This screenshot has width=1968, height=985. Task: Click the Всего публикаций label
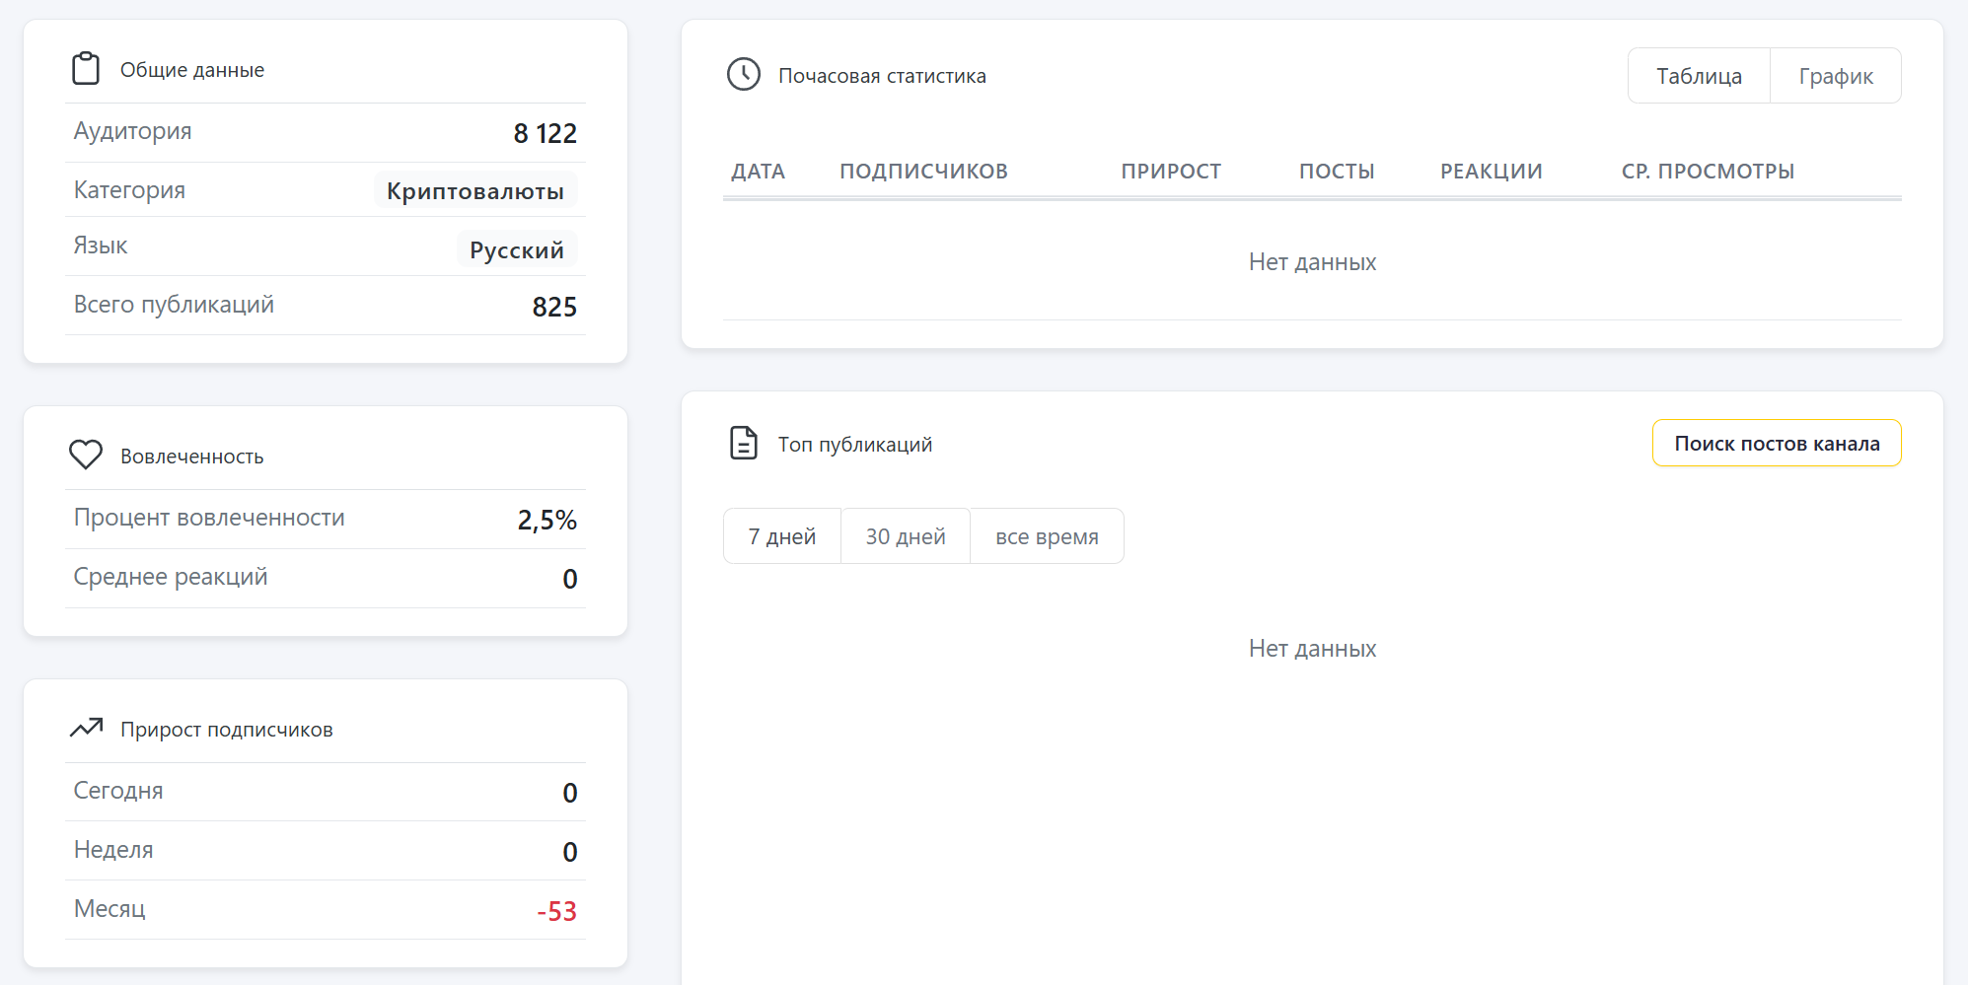pyautogui.click(x=174, y=305)
